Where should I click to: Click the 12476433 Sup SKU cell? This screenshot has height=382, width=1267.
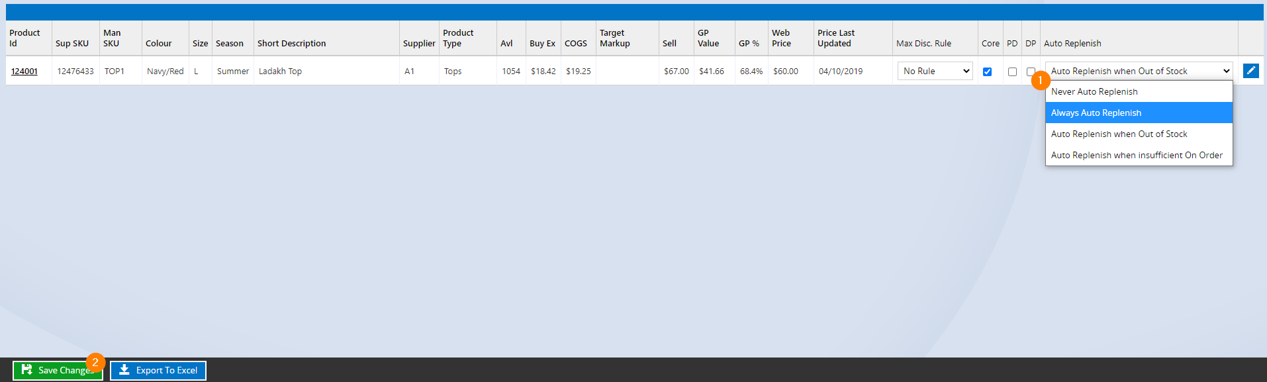pyautogui.click(x=75, y=71)
